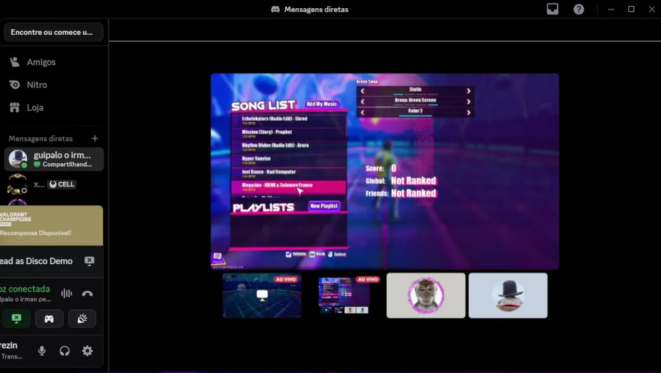Screen dimensions: 661x373
Task: Start an activity with gamepad button
Action: (x=49, y=319)
